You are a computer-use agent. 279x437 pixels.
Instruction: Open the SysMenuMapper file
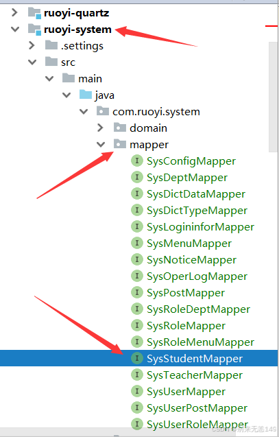pos(189,244)
